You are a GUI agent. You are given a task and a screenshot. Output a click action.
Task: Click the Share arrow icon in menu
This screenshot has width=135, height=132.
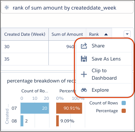point(84,46)
